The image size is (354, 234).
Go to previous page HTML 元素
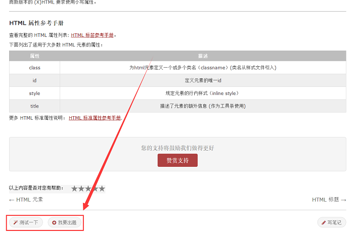[26, 200]
